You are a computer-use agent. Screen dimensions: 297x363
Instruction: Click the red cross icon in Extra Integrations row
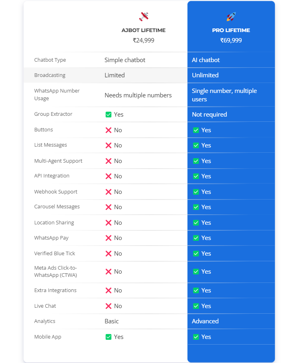point(109,290)
